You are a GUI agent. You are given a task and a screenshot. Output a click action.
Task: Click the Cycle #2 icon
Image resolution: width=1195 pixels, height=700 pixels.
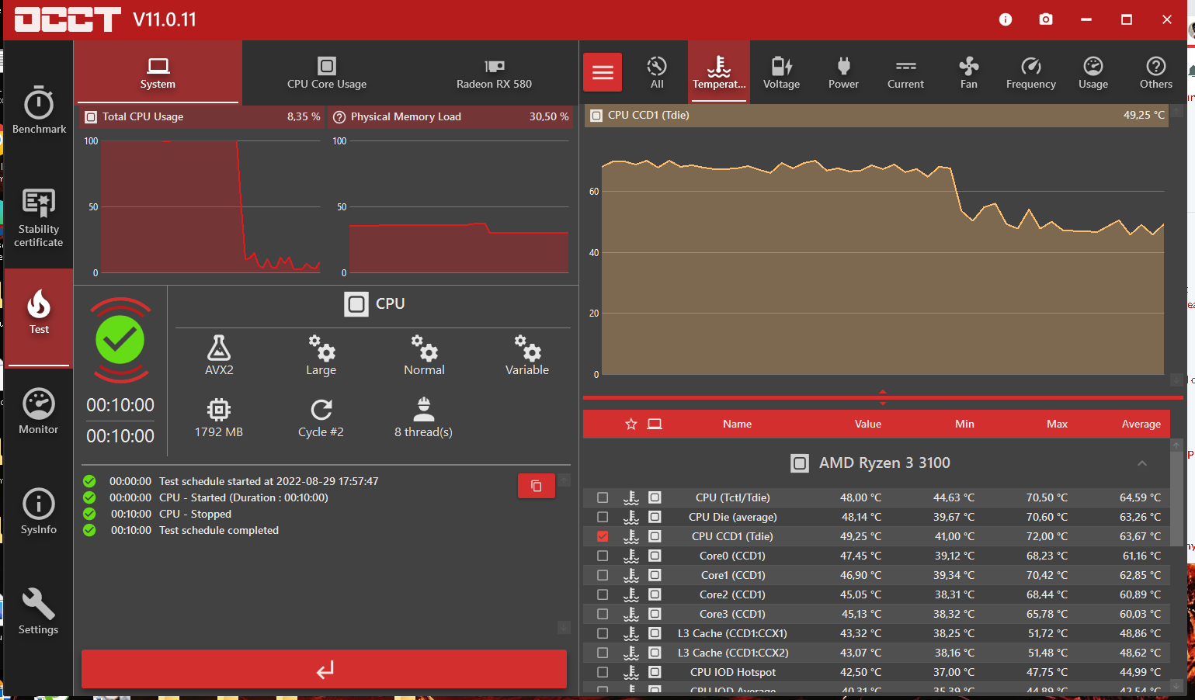(321, 409)
